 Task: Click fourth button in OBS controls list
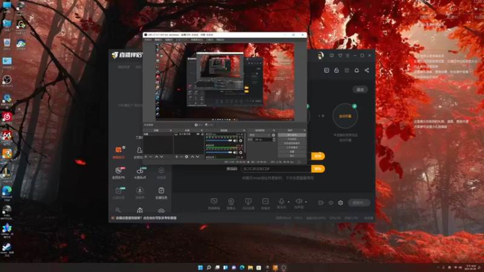coord(292,147)
